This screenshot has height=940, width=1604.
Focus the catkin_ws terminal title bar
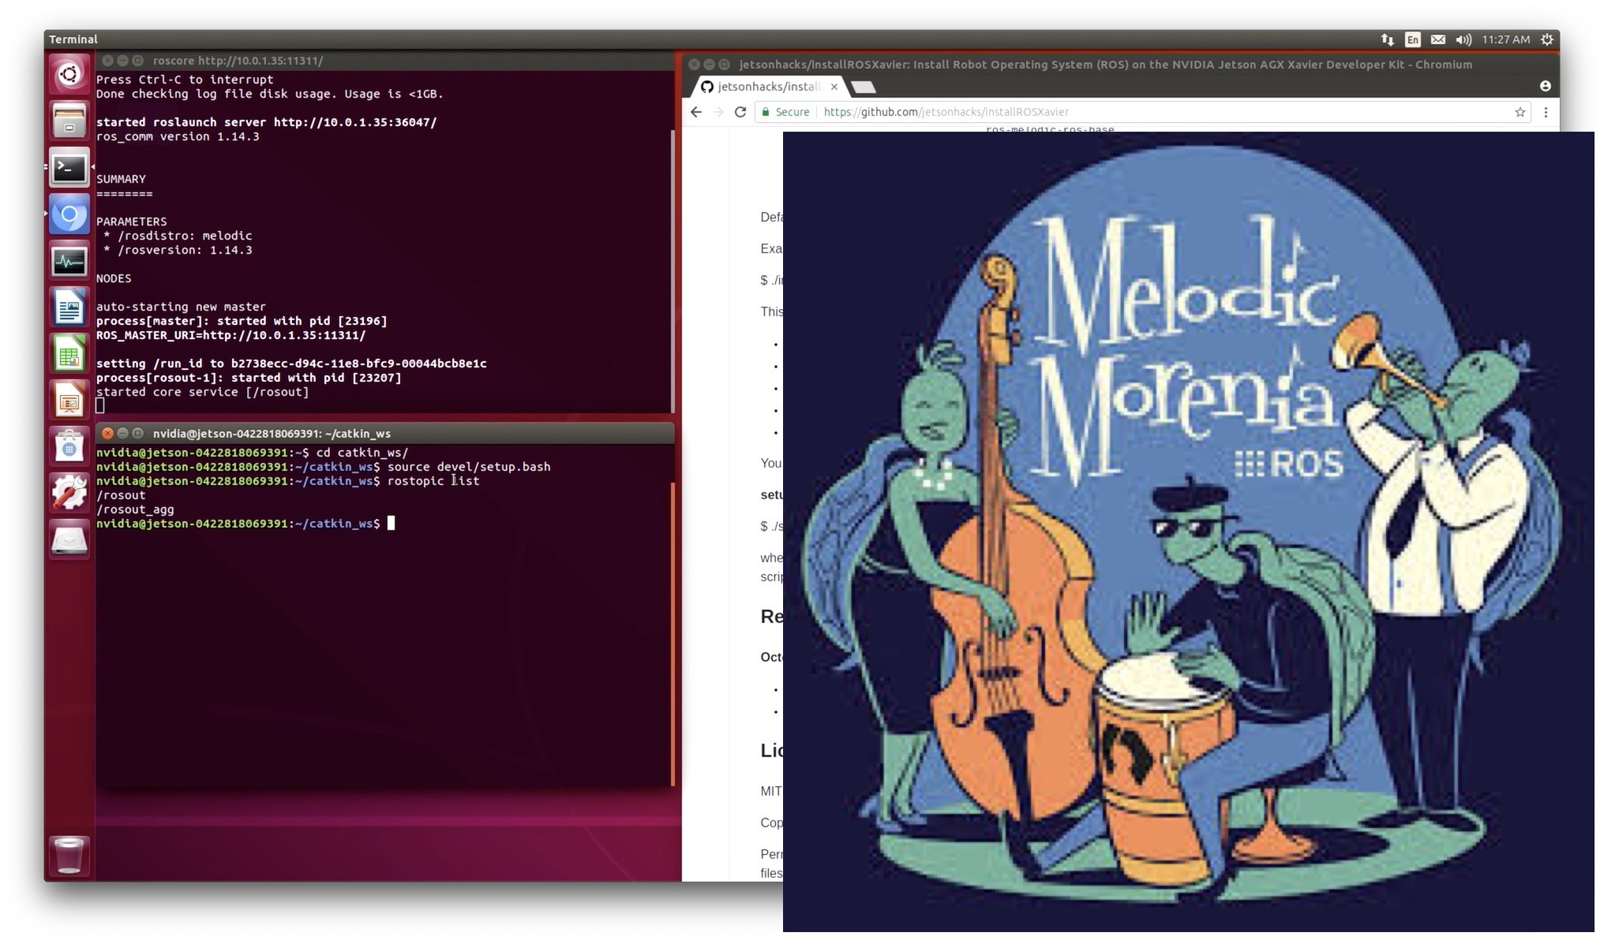[x=386, y=433]
